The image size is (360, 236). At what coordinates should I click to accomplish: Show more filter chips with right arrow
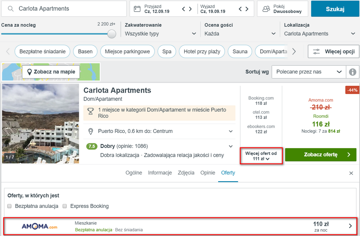pyautogui.click(x=294, y=52)
